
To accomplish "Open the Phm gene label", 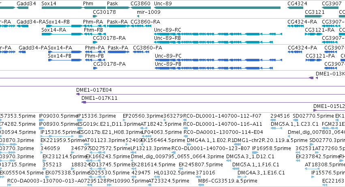I will 88,4.
